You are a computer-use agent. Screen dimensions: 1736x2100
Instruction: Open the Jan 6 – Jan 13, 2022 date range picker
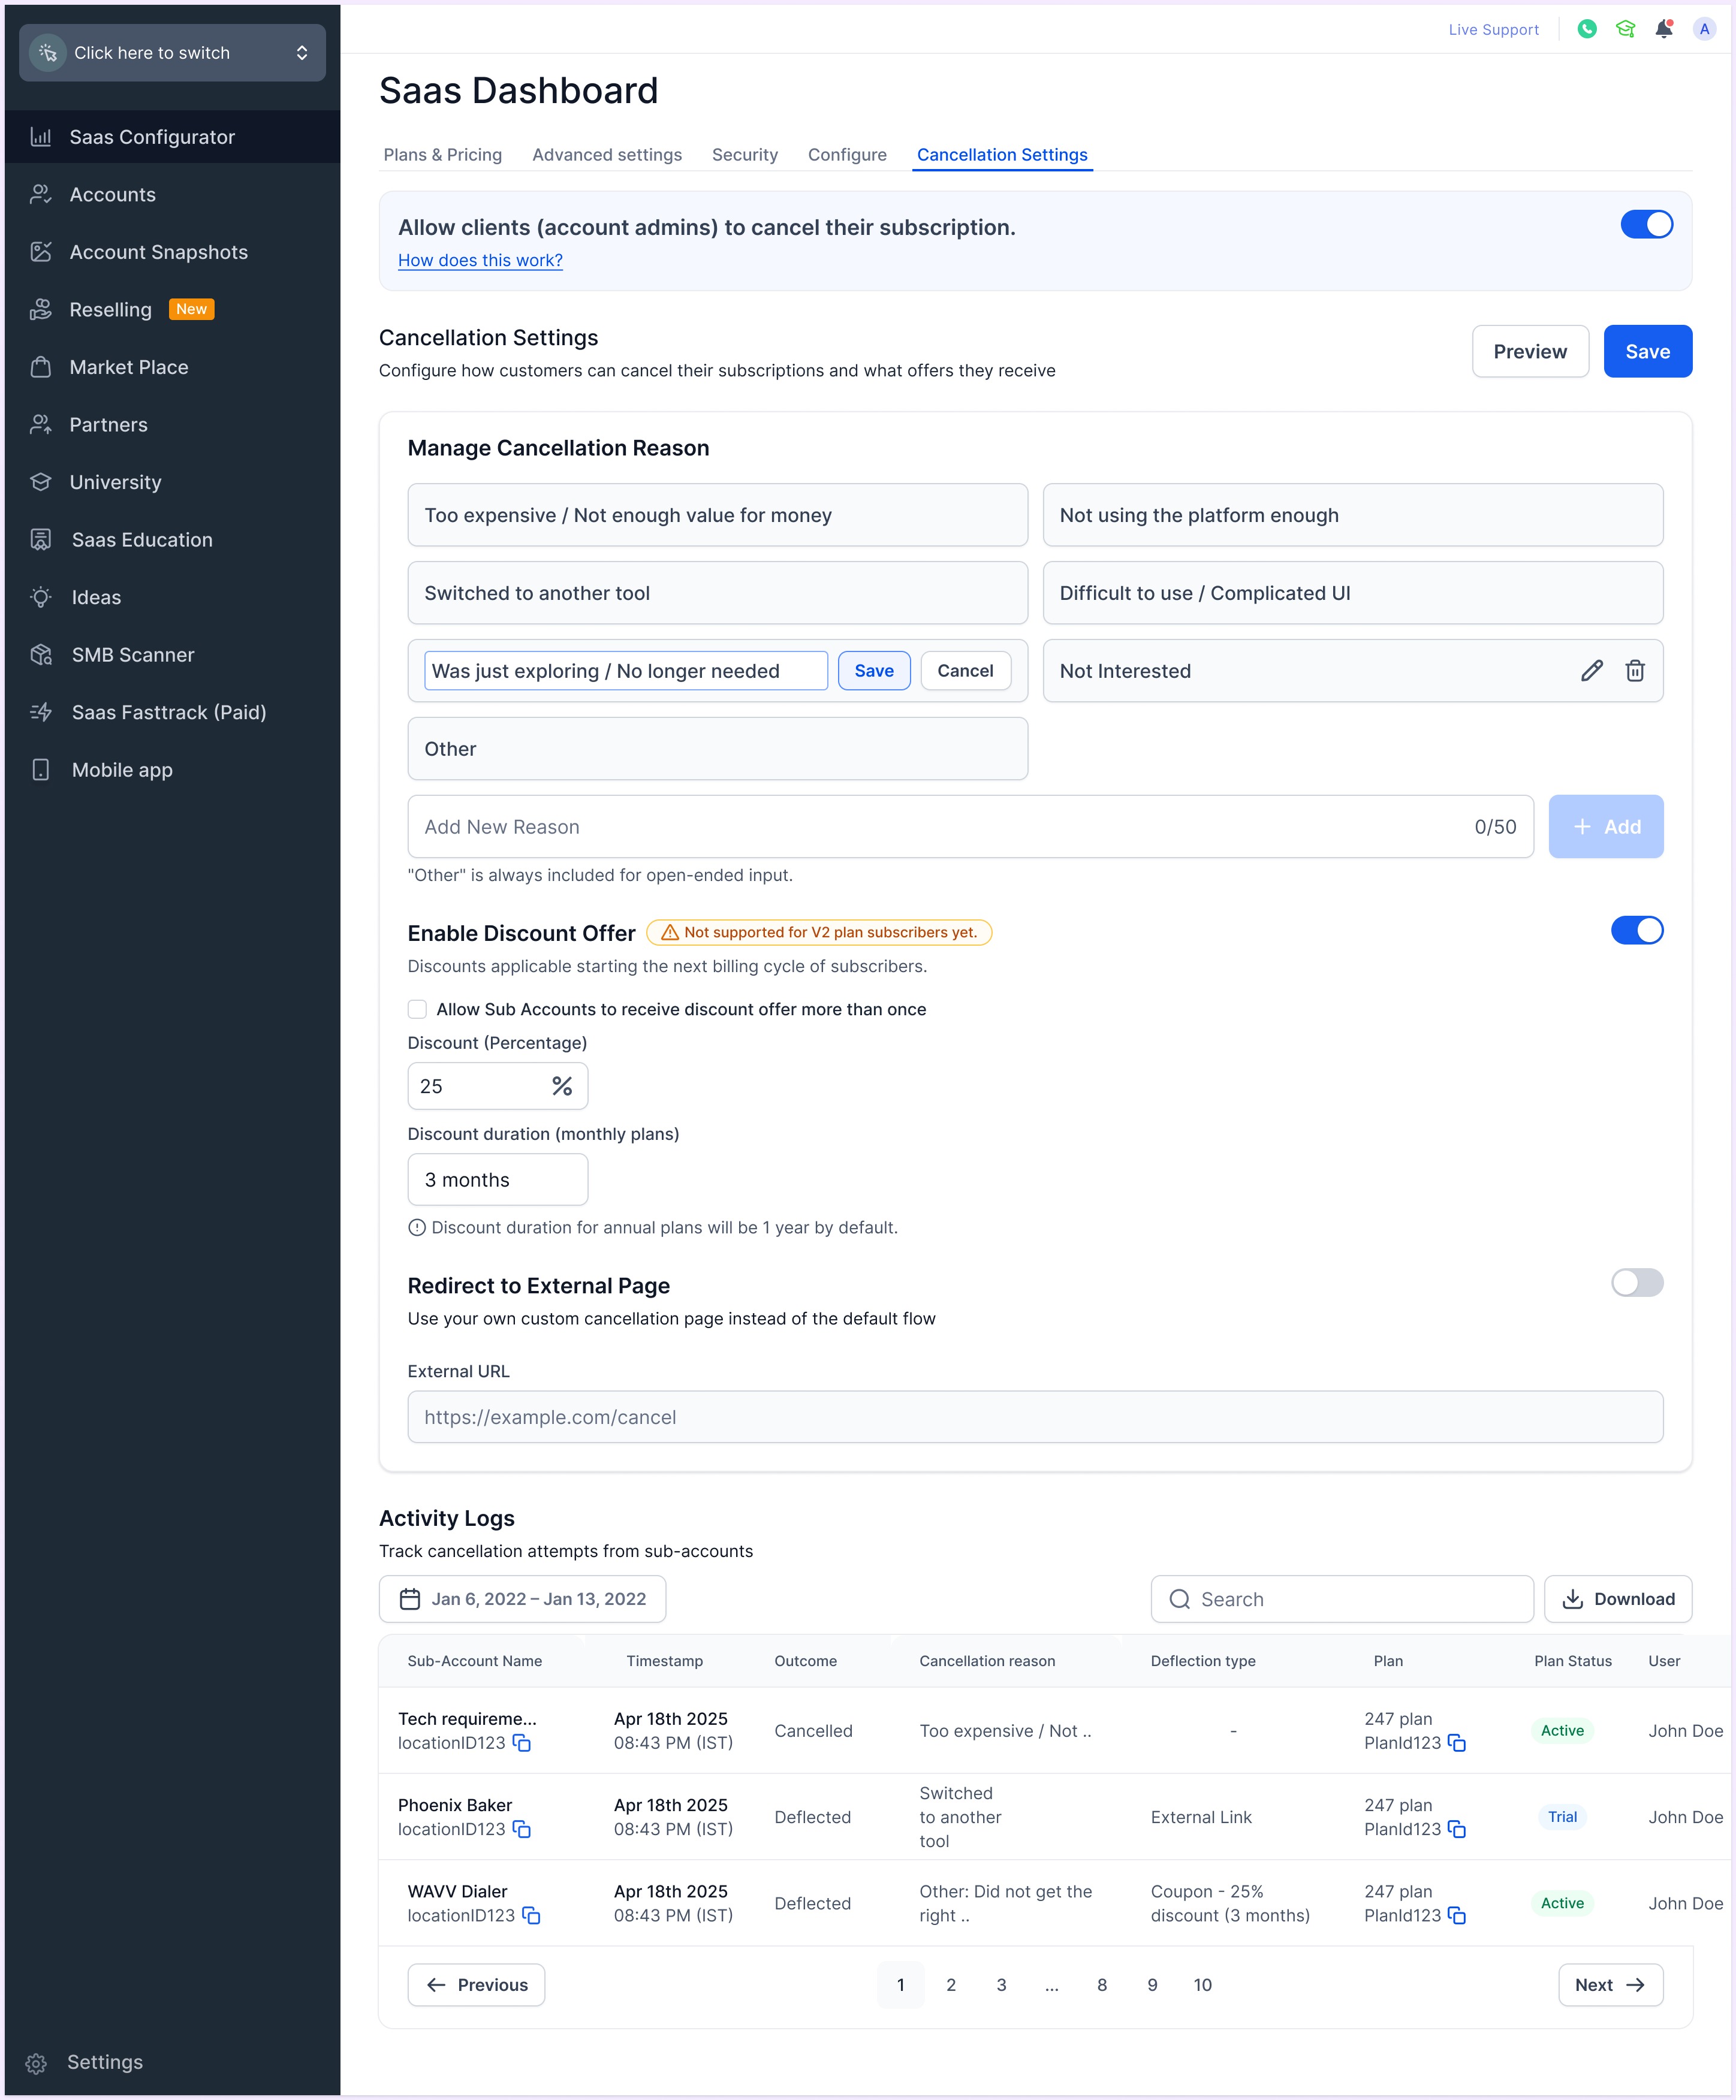[522, 1599]
